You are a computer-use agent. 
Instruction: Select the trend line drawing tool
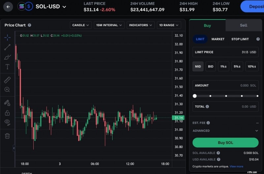7,47
